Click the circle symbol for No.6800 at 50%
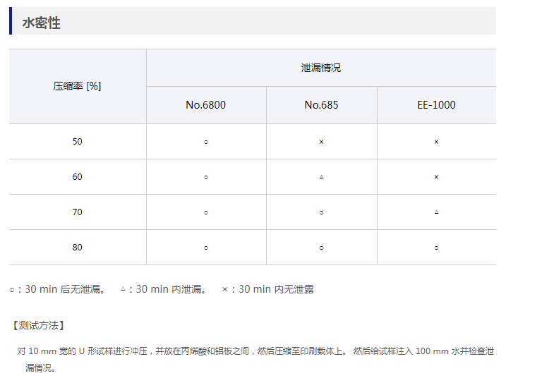 click(206, 142)
